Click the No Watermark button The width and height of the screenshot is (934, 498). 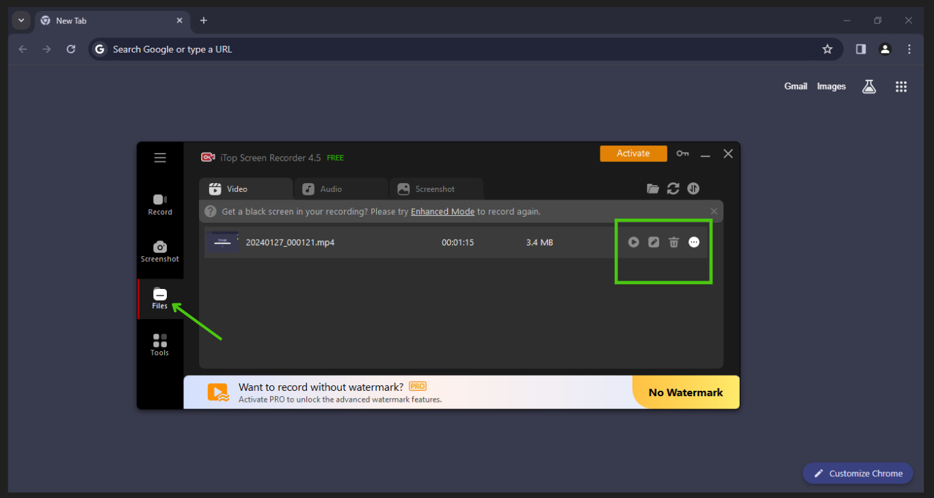[685, 393]
